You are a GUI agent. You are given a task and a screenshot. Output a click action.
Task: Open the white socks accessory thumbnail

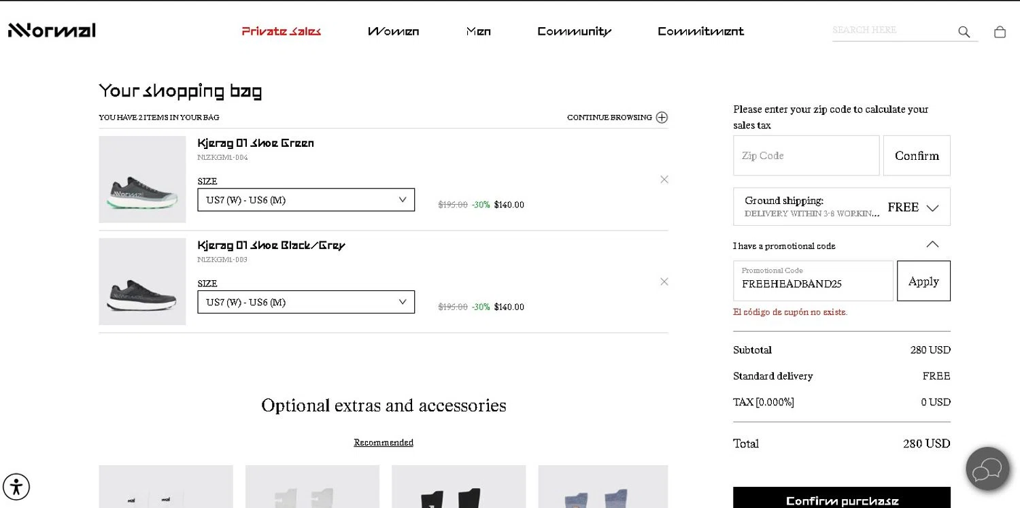tap(166, 487)
